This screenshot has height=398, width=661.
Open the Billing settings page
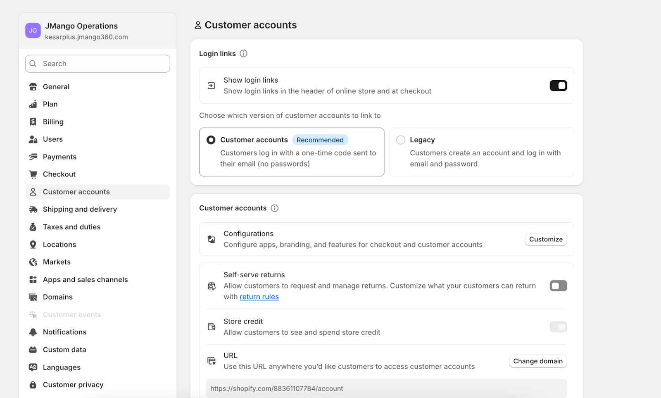tap(53, 122)
